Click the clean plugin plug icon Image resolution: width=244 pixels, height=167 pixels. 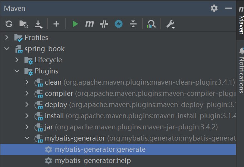(x=38, y=83)
